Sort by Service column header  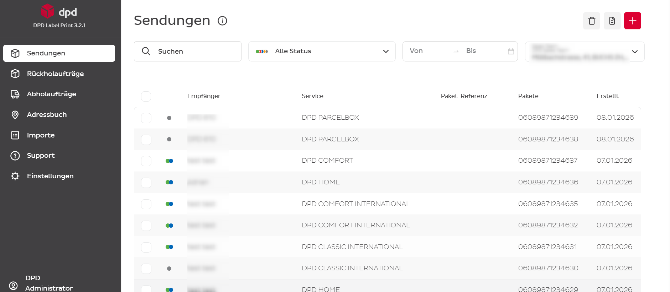(312, 96)
